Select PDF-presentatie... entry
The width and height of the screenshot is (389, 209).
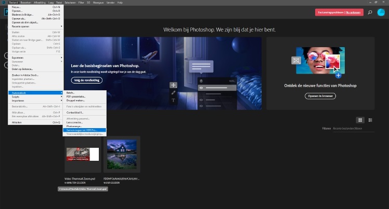[85, 96]
